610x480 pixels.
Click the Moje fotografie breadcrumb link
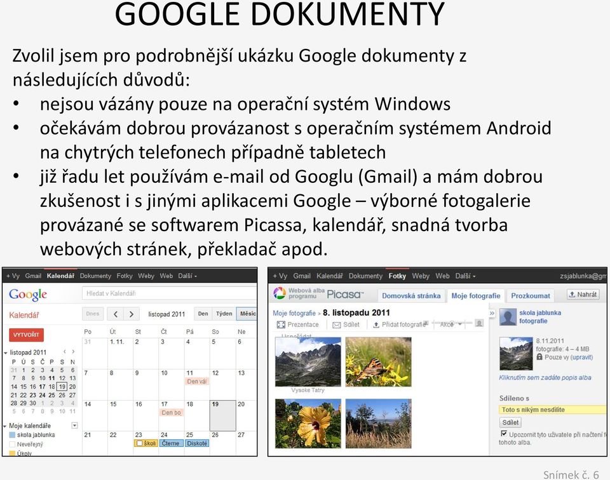coord(294,313)
